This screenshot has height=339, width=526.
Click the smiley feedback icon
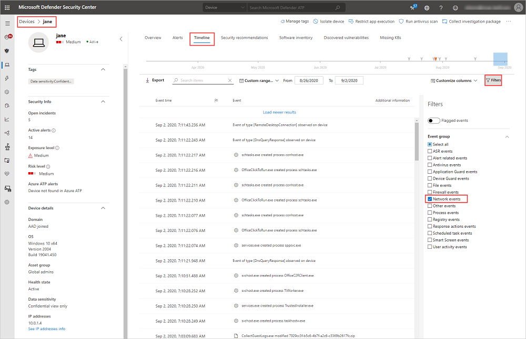point(455,8)
